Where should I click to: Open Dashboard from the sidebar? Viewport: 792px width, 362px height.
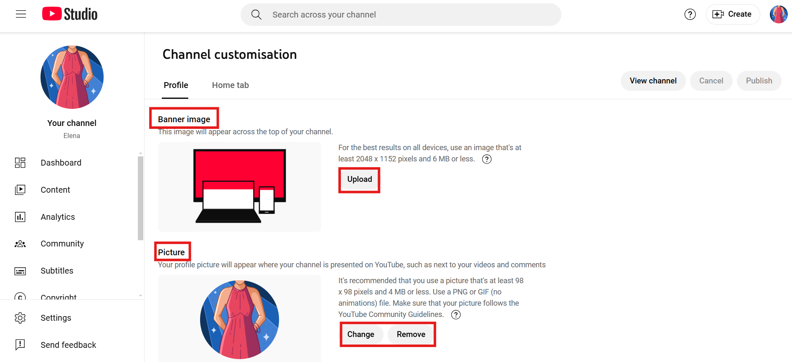pos(61,163)
